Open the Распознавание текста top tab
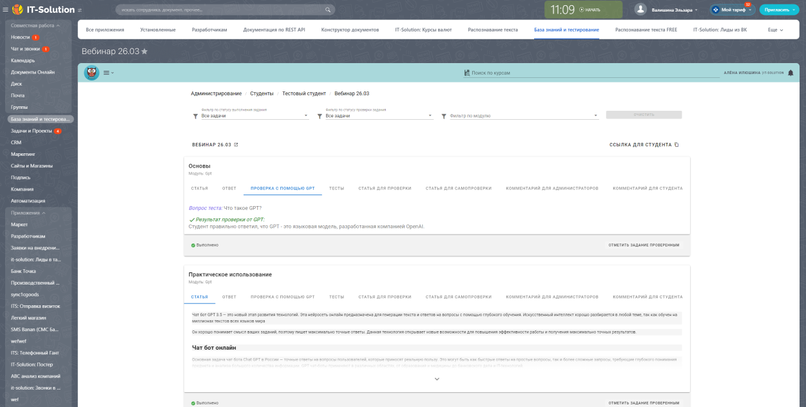The width and height of the screenshot is (806, 407). (493, 30)
